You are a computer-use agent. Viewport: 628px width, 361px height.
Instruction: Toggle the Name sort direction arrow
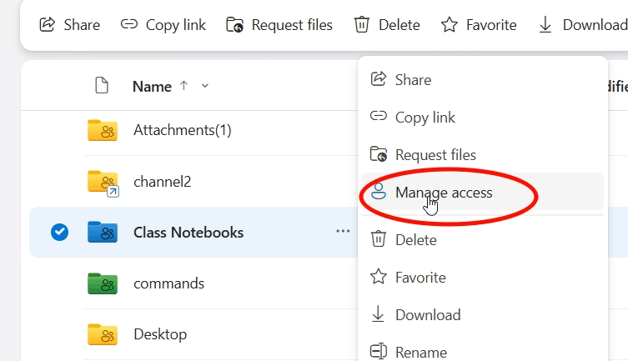coord(184,86)
